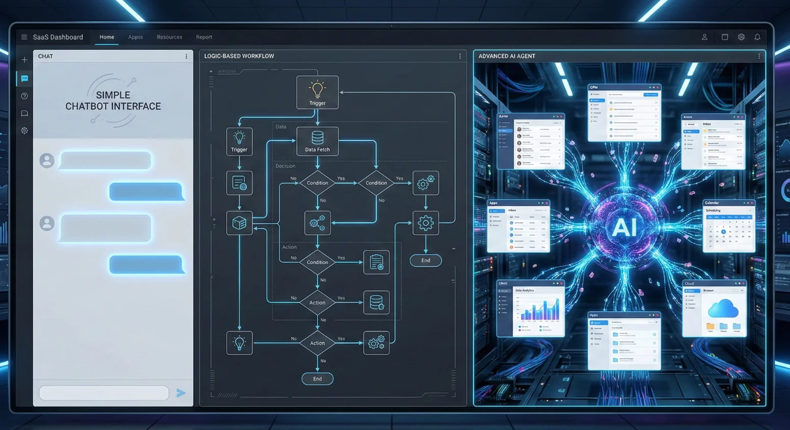Click the bottom End node in workflow
Viewport: 790px width, 430px height.
(x=318, y=379)
